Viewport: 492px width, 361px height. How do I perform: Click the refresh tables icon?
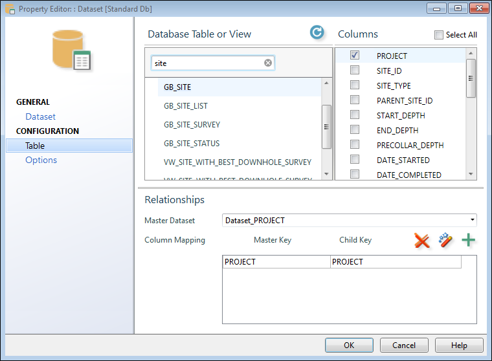317,32
